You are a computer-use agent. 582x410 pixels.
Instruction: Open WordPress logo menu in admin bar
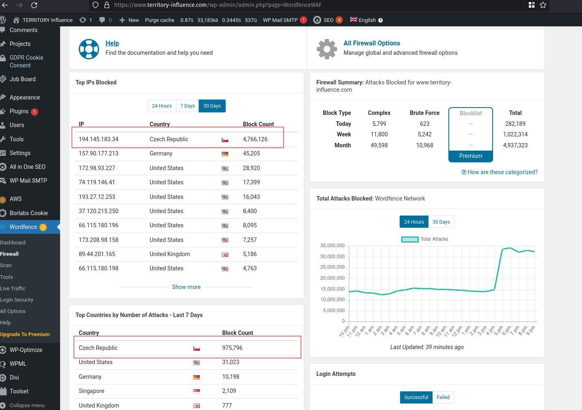click(3, 20)
